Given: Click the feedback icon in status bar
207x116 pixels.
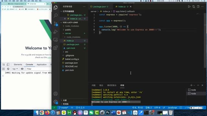Looking at the screenshot, I should pyautogui.click(x=181, y=108).
